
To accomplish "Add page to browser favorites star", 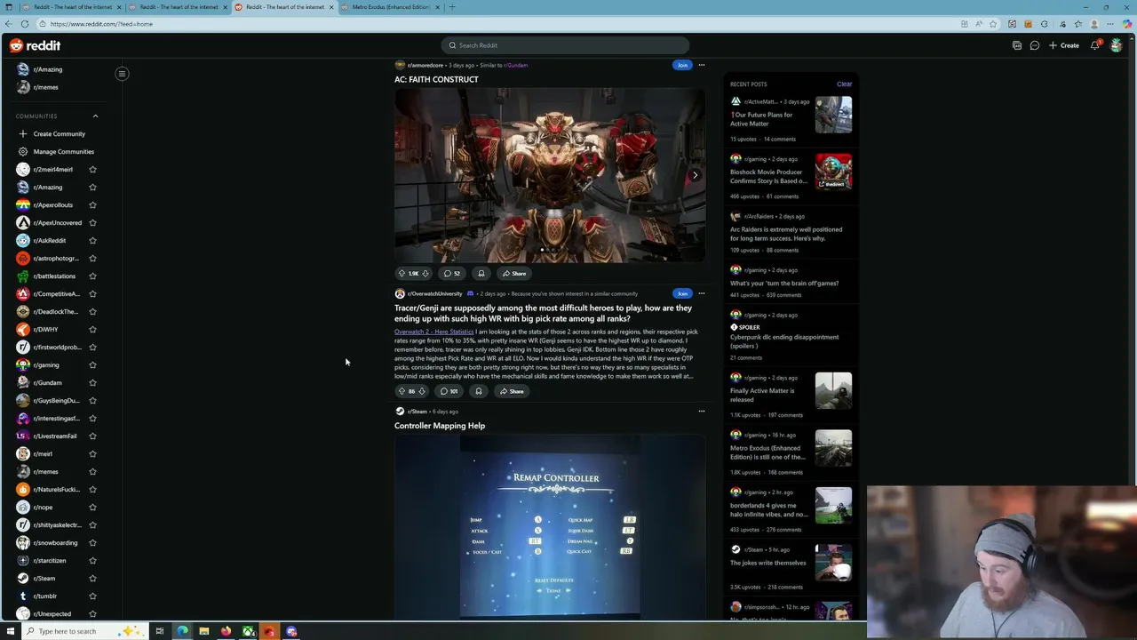I will click(x=993, y=24).
